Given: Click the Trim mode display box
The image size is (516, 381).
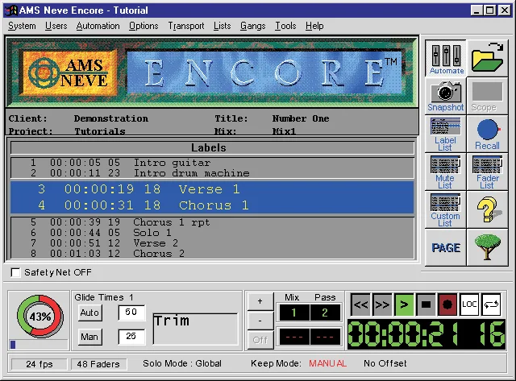Looking at the screenshot, I should point(195,329).
